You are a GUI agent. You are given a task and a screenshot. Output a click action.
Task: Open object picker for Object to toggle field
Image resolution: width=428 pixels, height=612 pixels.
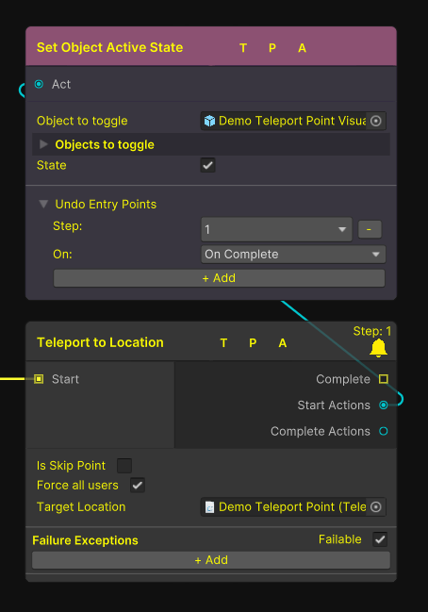tap(376, 121)
